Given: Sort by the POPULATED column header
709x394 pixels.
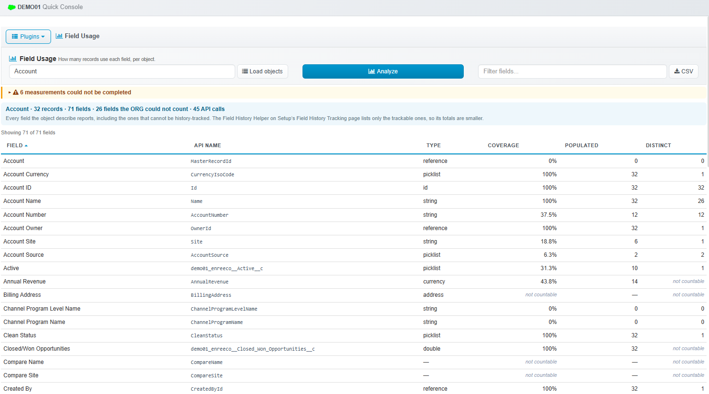Looking at the screenshot, I should click(582, 146).
